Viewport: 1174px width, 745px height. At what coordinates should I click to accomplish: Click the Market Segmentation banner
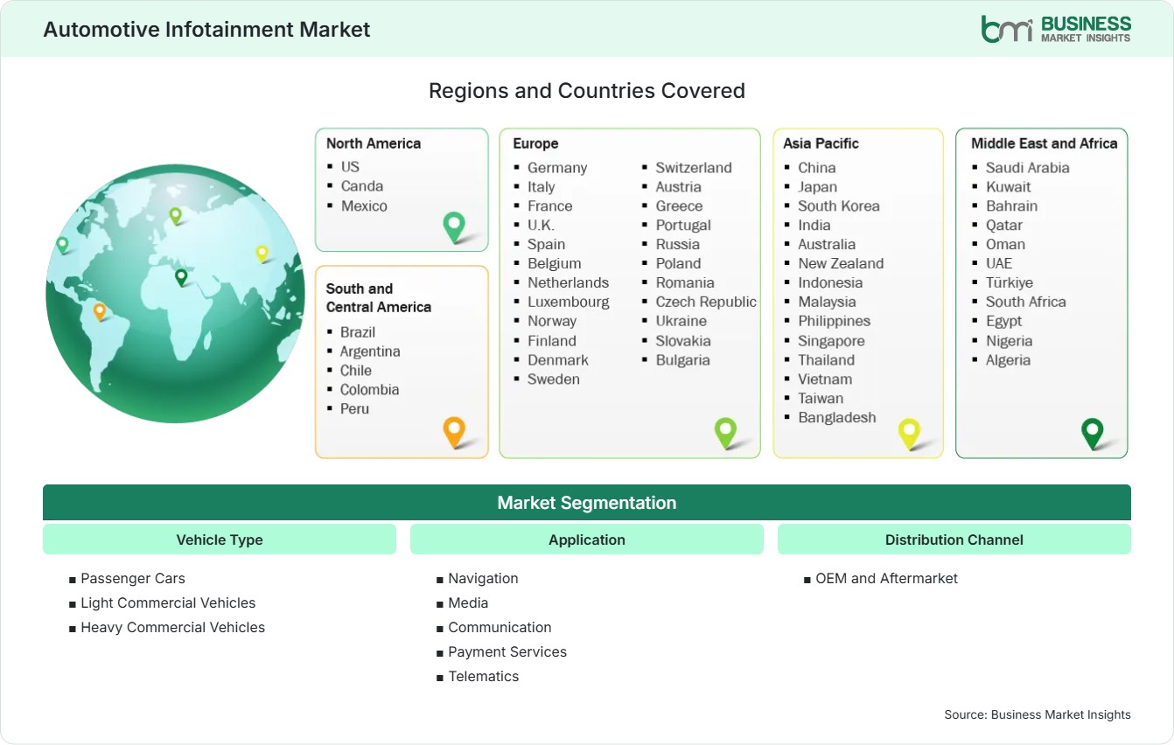[x=587, y=503]
